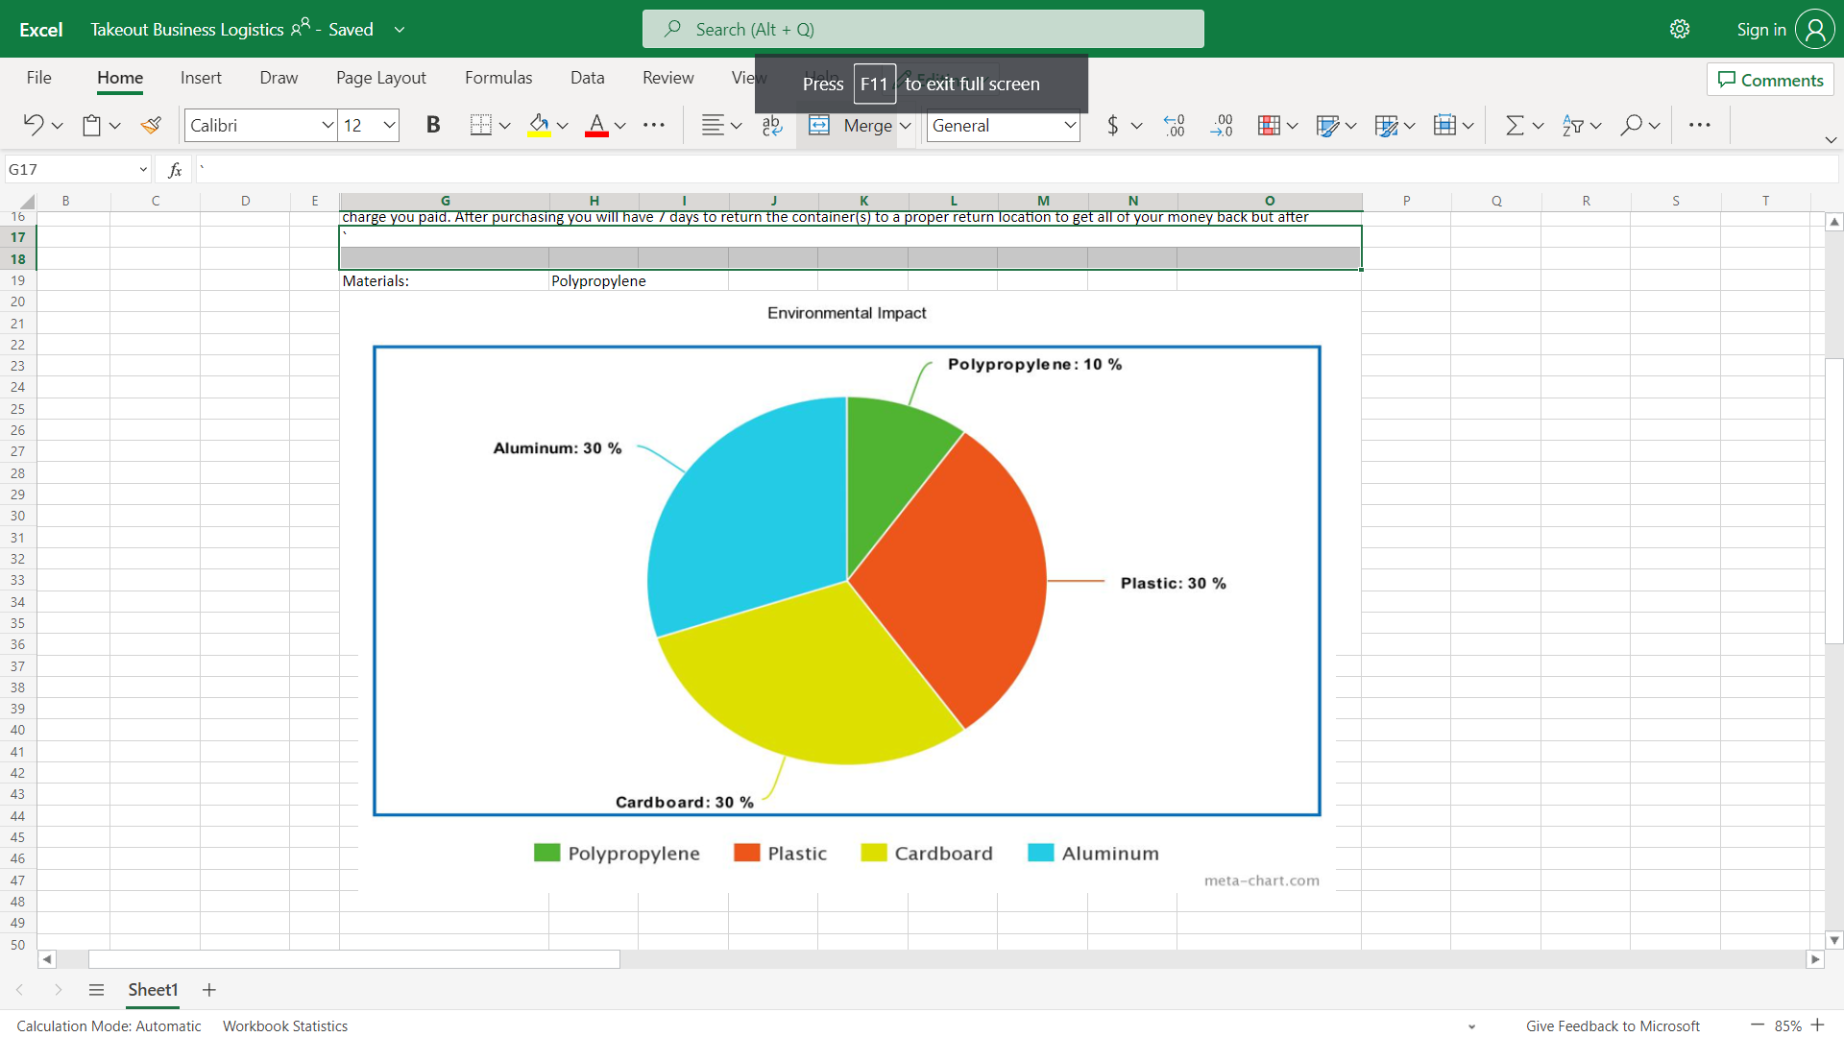The image size is (1844, 1037).
Task: Open the Insert ribbon tab
Action: [x=201, y=78]
